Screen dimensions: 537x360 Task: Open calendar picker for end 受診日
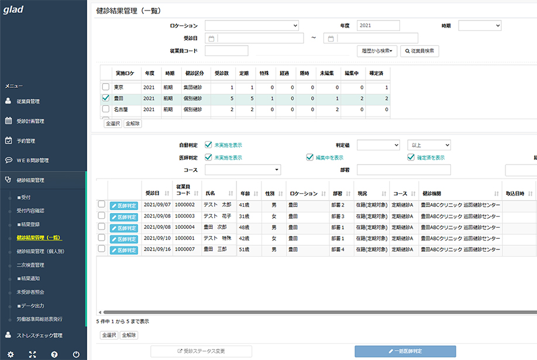click(x=331, y=39)
